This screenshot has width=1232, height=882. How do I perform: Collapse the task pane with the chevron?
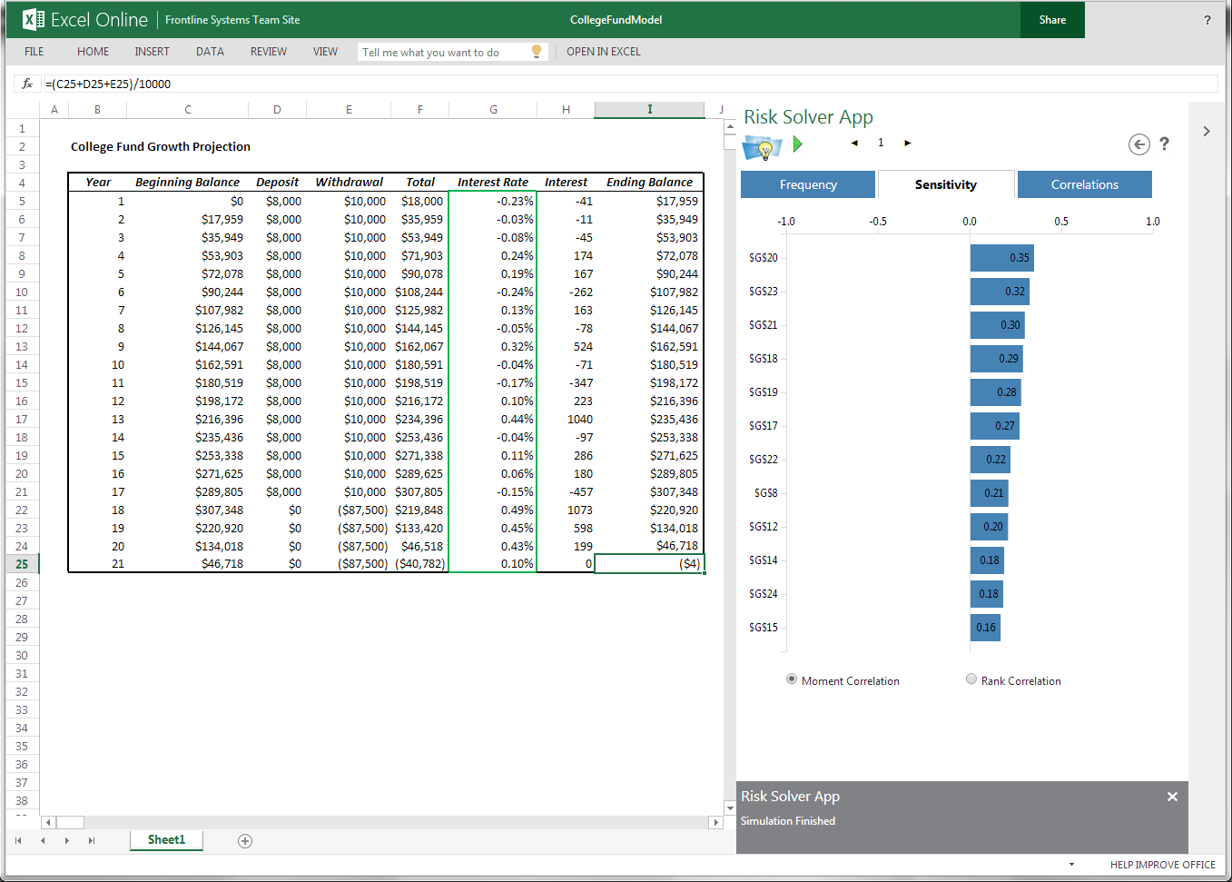coord(1206,132)
